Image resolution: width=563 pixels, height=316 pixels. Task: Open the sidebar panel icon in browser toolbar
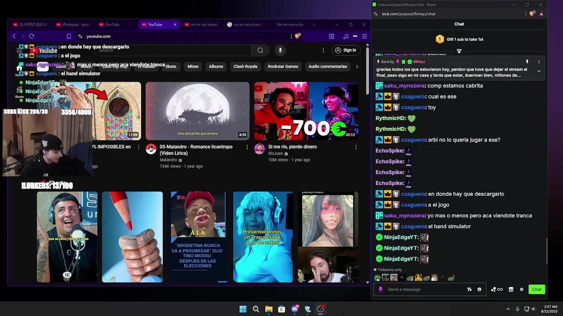point(332,36)
